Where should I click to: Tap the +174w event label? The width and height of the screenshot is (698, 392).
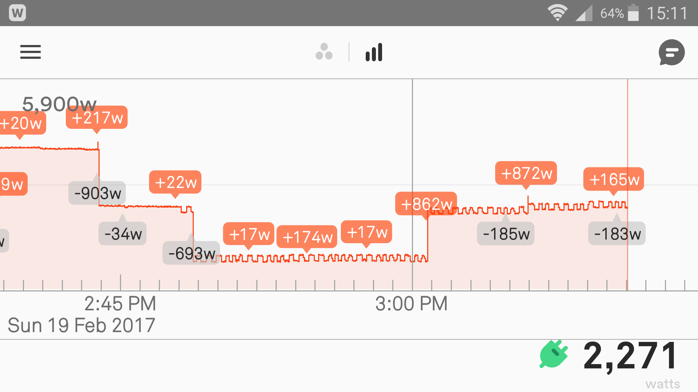tap(307, 237)
